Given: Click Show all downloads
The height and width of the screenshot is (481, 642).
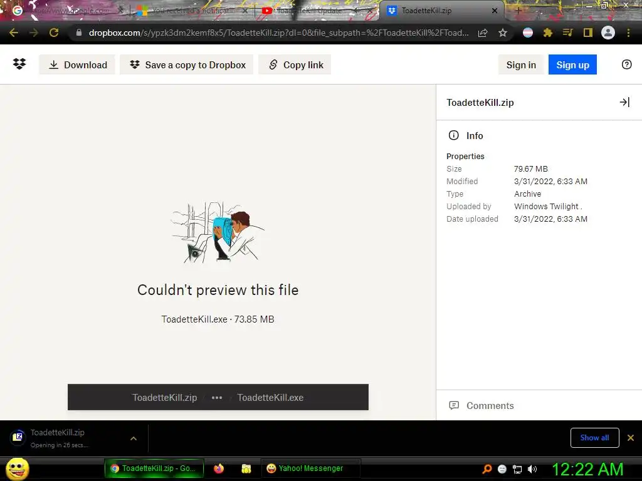Looking at the screenshot, I should (594, 438).
